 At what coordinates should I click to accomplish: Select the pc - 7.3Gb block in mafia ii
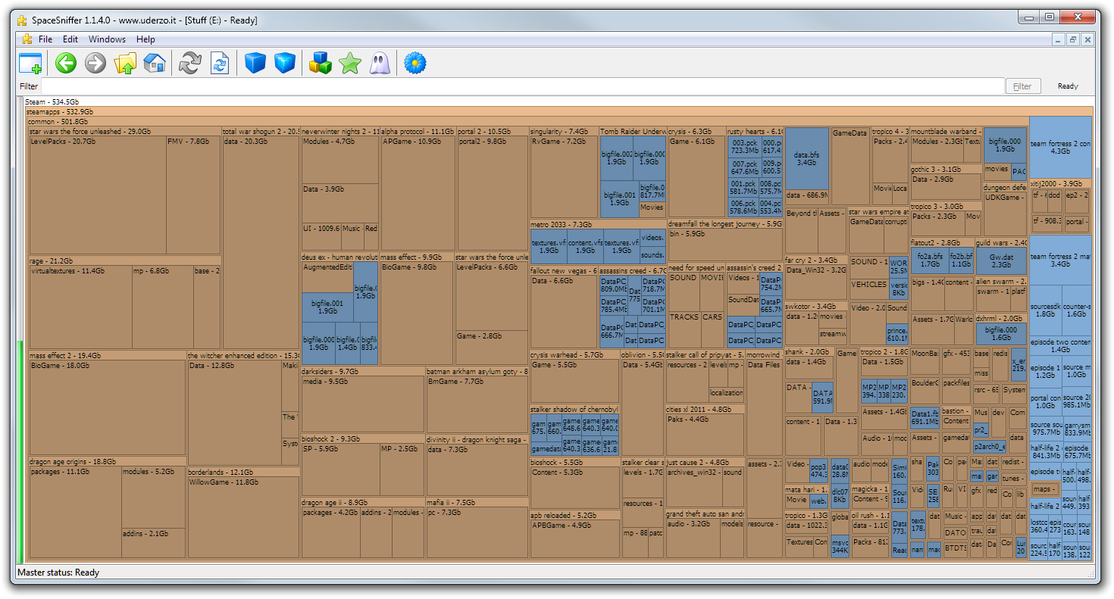tap(477, 533)
